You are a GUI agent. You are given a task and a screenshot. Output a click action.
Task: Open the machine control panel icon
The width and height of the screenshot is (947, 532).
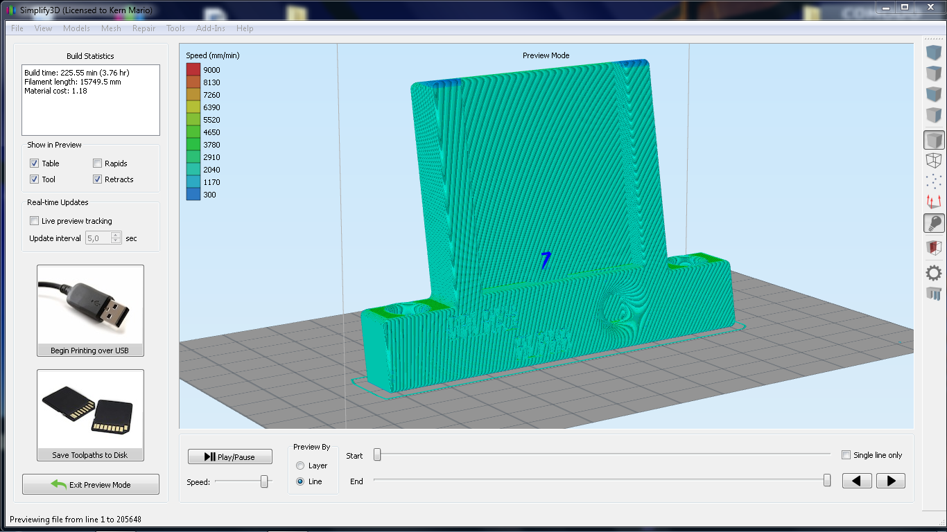point(934,294)
